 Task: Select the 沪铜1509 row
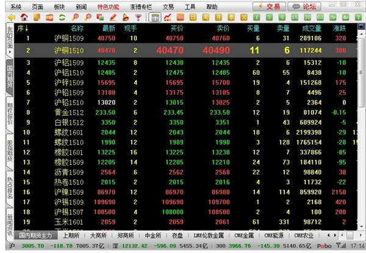[186, 38]
